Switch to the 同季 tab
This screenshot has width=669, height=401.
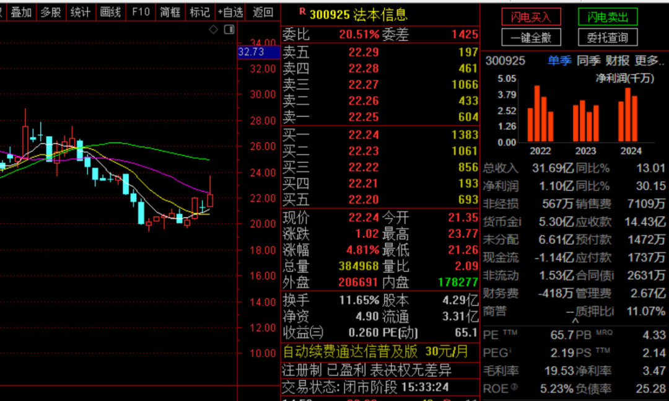tap(589, 61)
